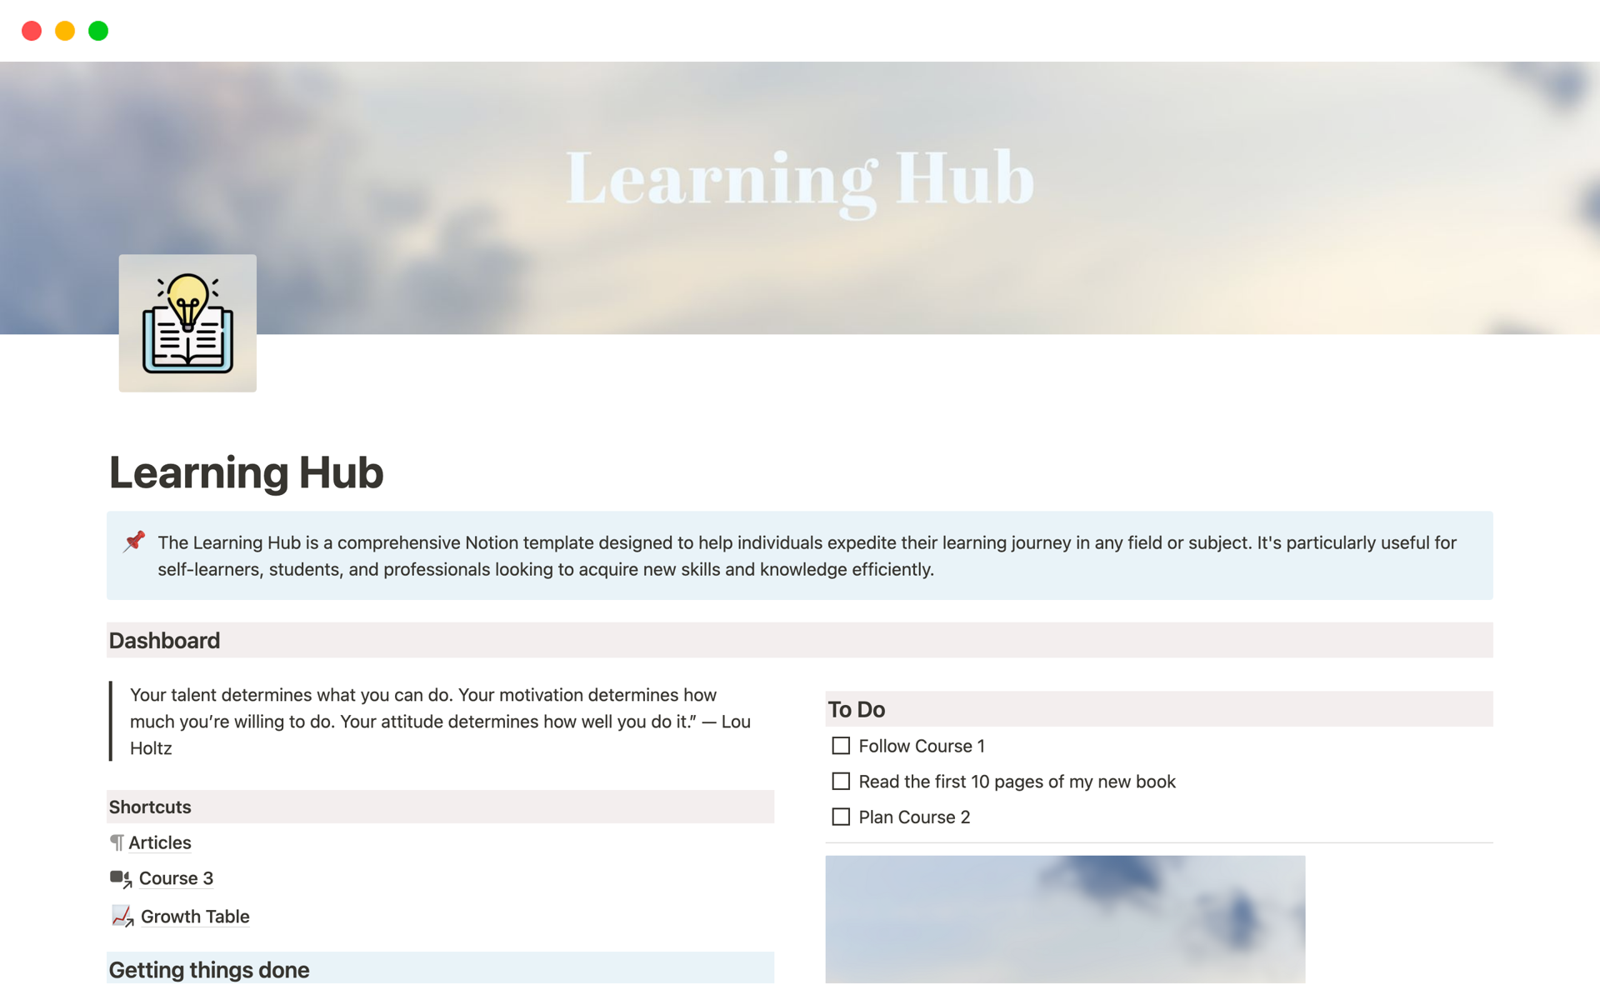
Task: Click the Getting things done section icon
Action: tap(109, 969)
